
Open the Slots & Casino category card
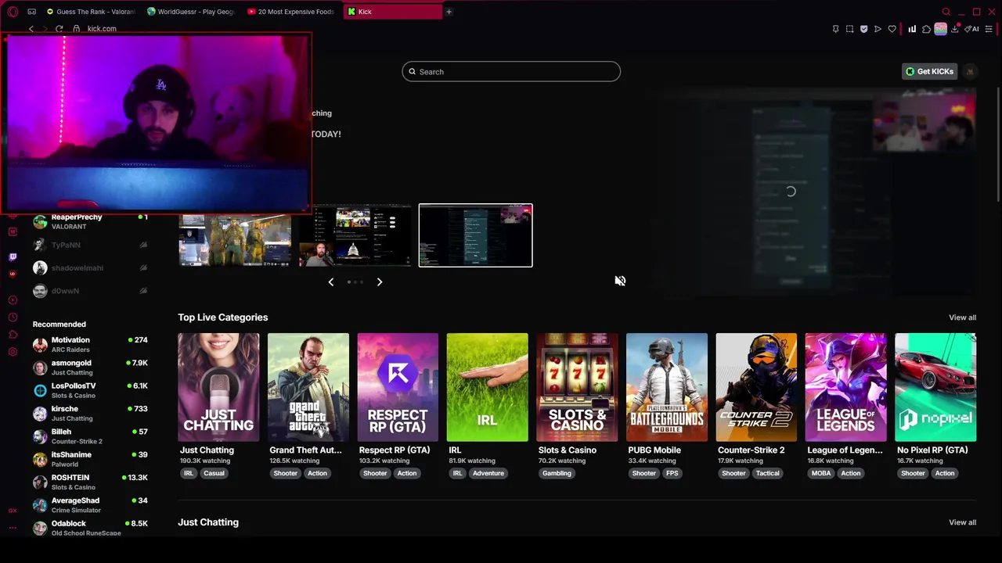[577, 387]
